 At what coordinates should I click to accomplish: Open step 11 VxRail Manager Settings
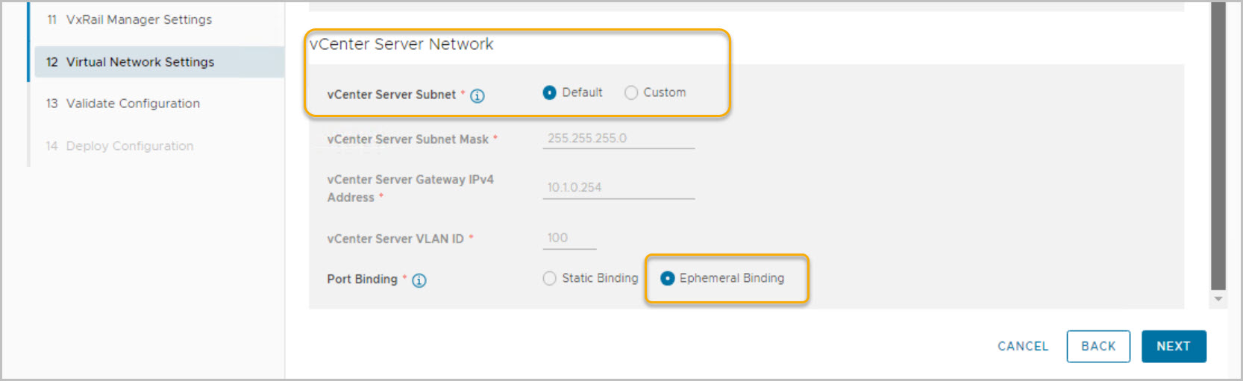139,19
